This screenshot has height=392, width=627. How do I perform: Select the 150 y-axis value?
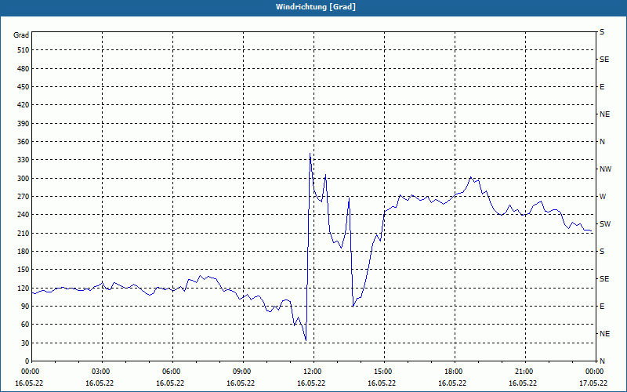pyautogui.click(x=24, y=270)
